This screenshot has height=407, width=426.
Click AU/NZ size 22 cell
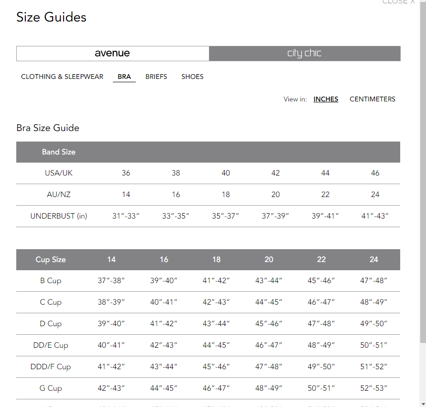coord(325,195)
